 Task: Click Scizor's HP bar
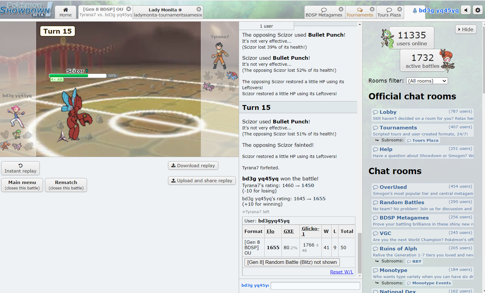pos(78,76)
